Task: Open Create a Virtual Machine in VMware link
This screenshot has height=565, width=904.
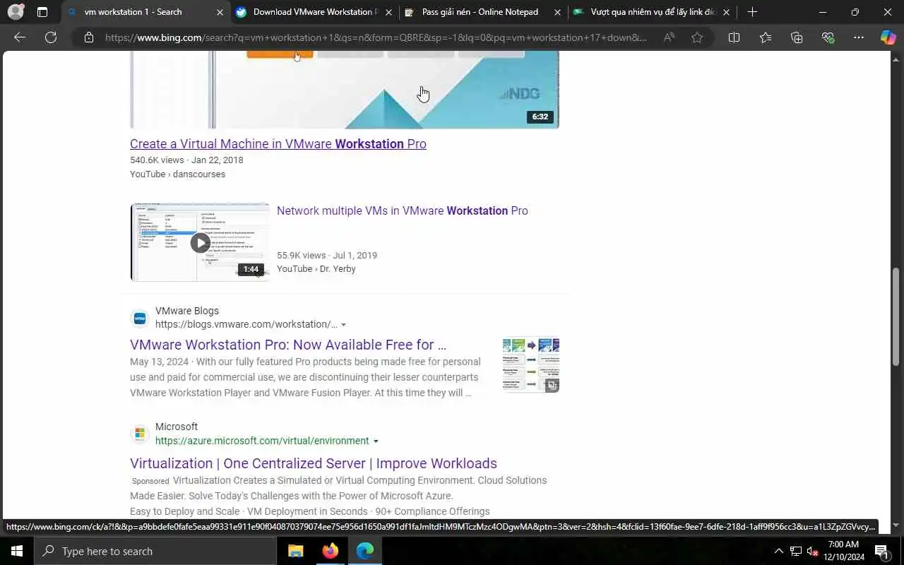Action: point(278,143)
